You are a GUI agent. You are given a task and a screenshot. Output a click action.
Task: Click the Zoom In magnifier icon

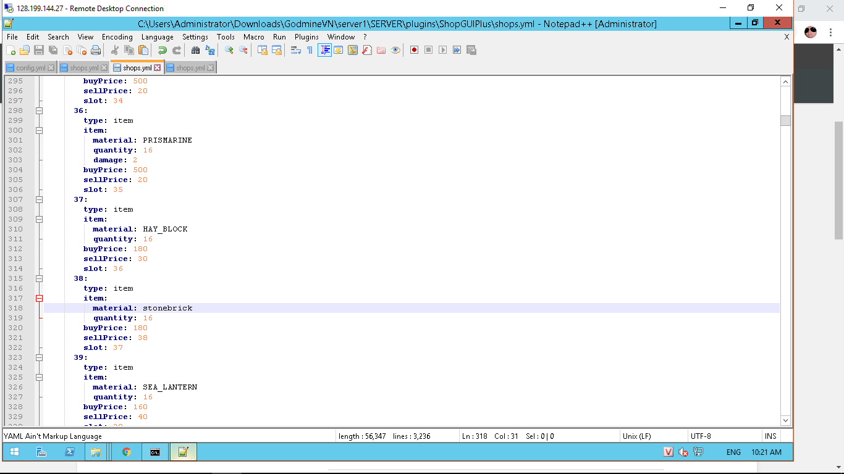(x=229, y=50)
